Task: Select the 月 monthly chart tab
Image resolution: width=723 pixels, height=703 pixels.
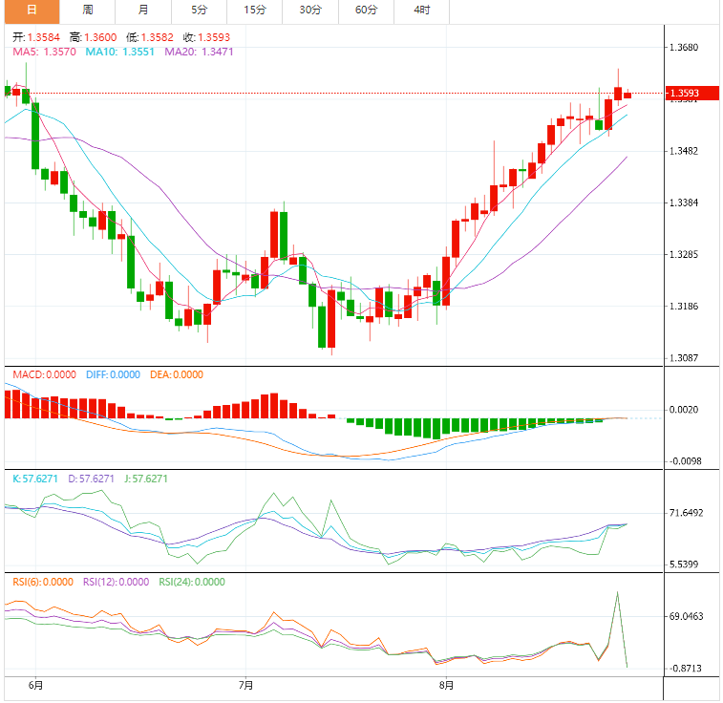Action: point(143,11)
